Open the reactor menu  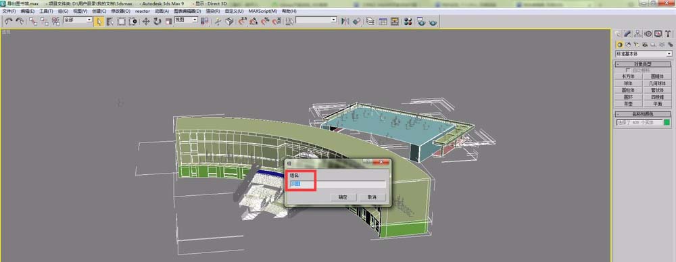point(142,11)
